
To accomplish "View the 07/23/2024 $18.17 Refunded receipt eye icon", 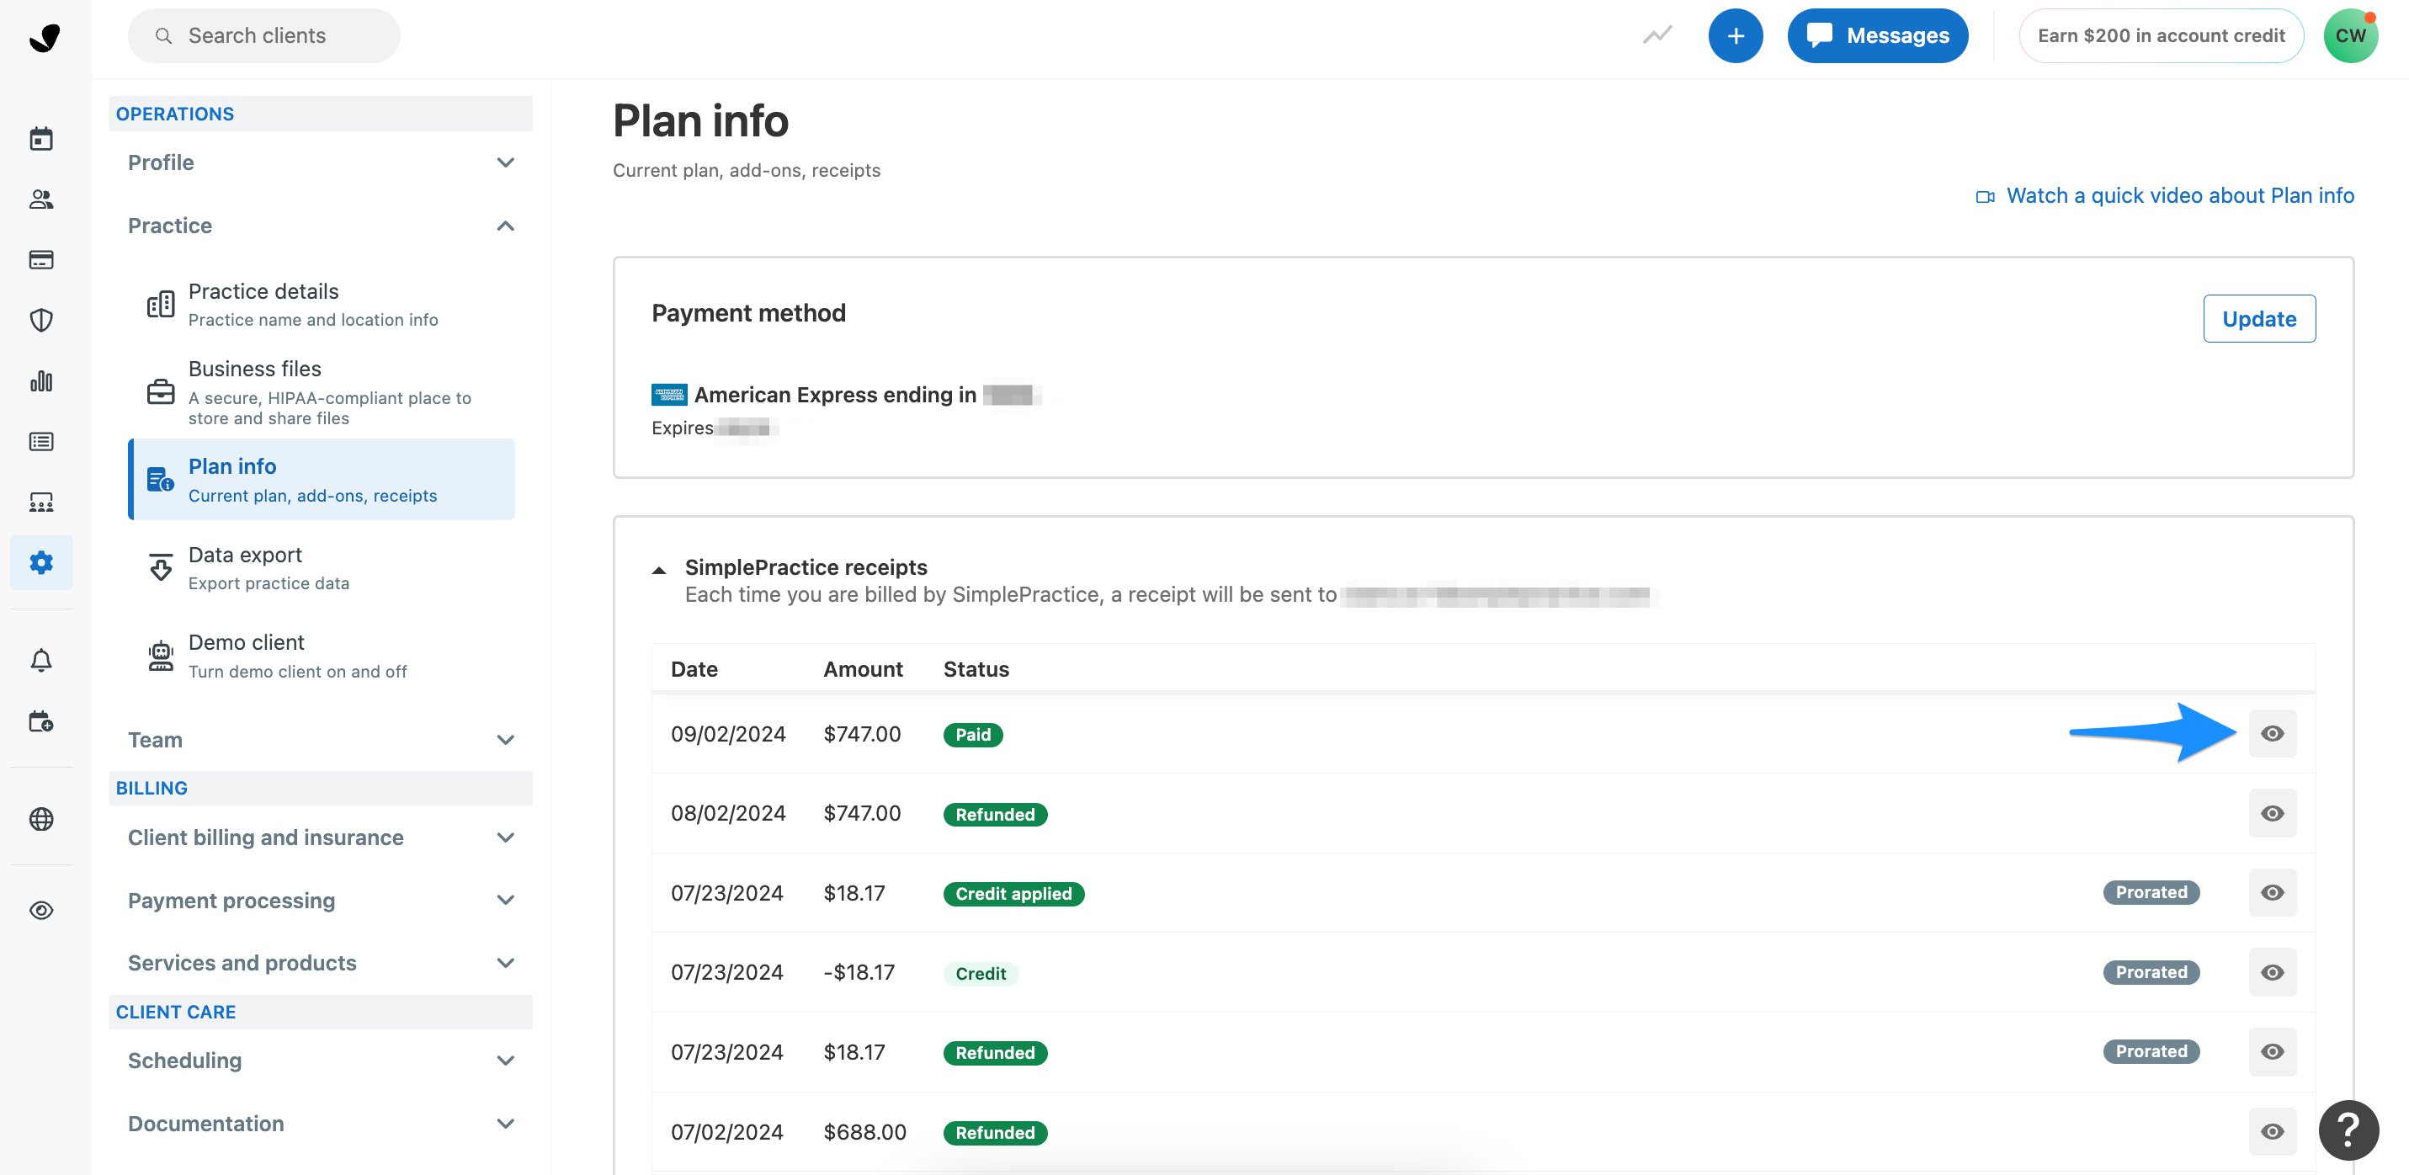I will pyautogui.click(x=2272, y=1051).
